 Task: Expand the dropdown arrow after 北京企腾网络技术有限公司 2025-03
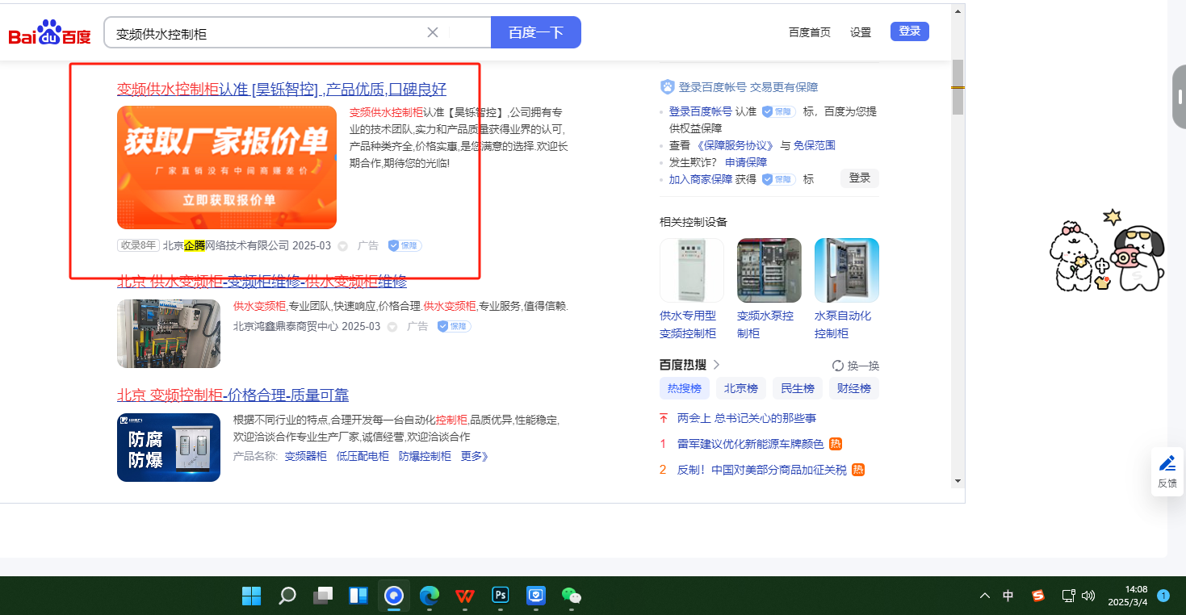pyautogui.click(x=342, y=246)
